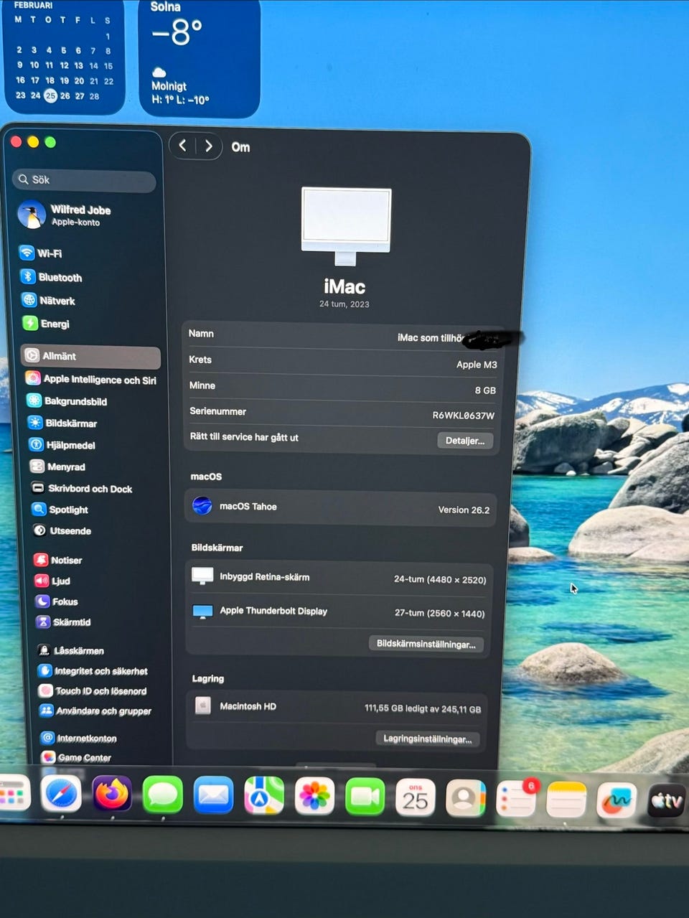
Task: Open Photos from the Dock
Action: point(314,796)
